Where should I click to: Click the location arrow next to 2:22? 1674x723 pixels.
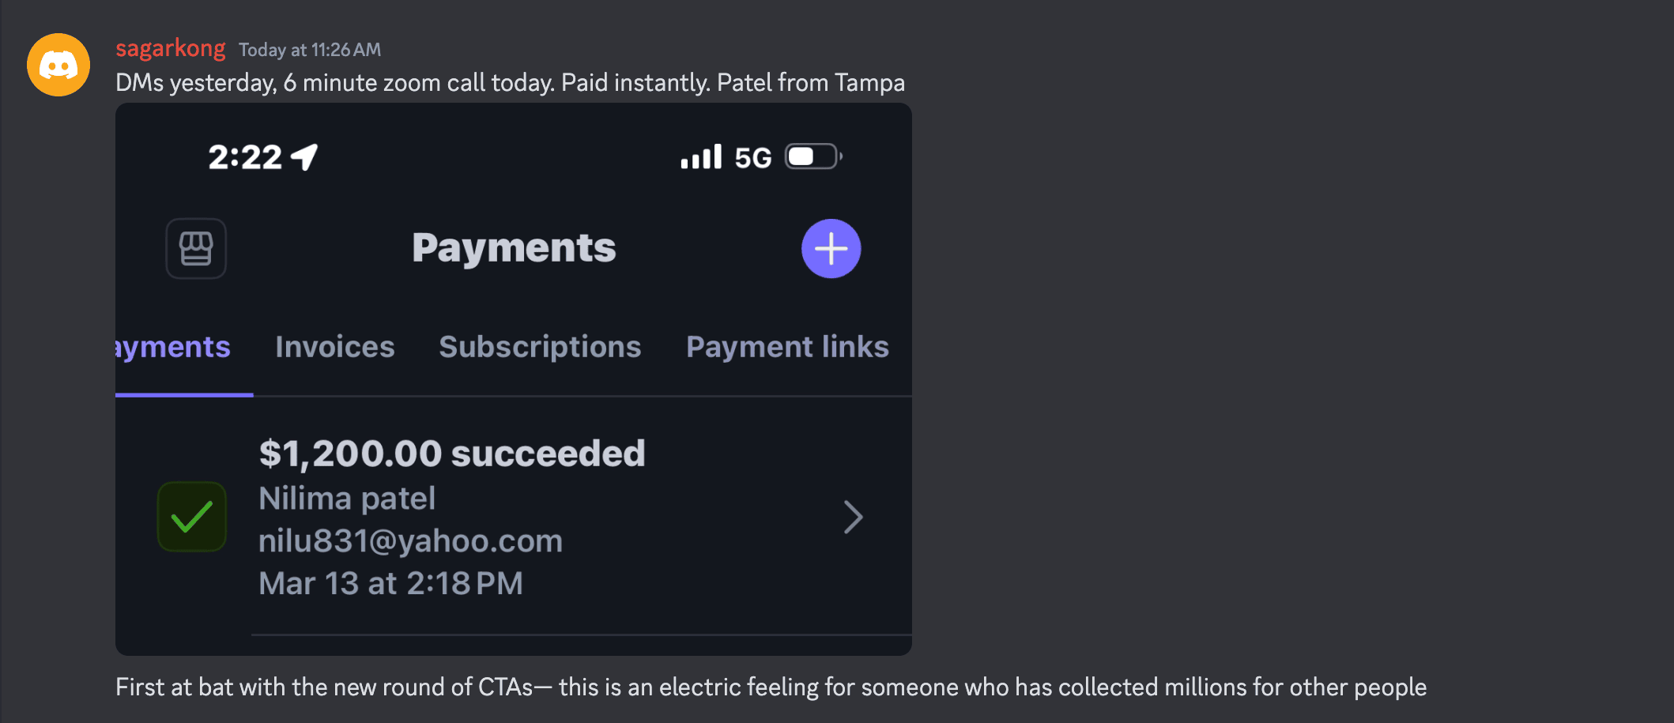[305, 156]
